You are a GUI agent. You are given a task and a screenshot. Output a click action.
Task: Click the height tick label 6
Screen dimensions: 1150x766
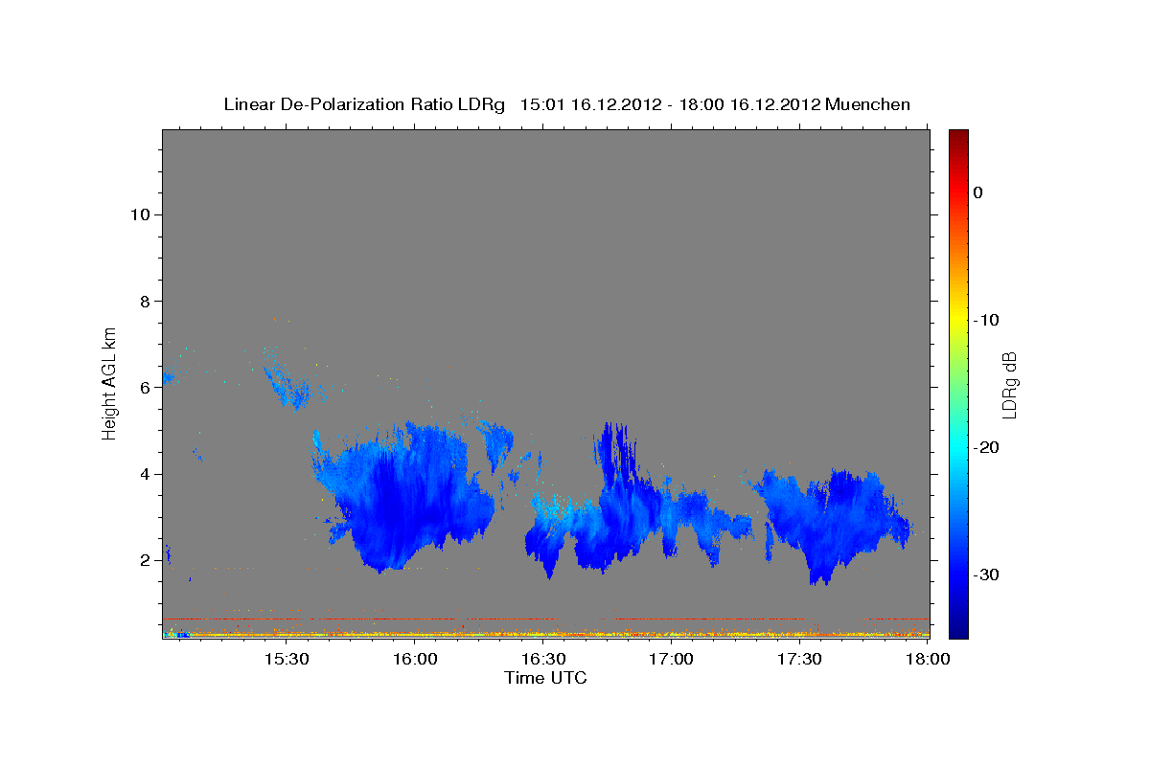(143, 387)
